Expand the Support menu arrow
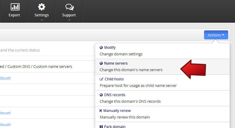Image resolution: width=235 pixels, height=128 pixels. (69, 20)
